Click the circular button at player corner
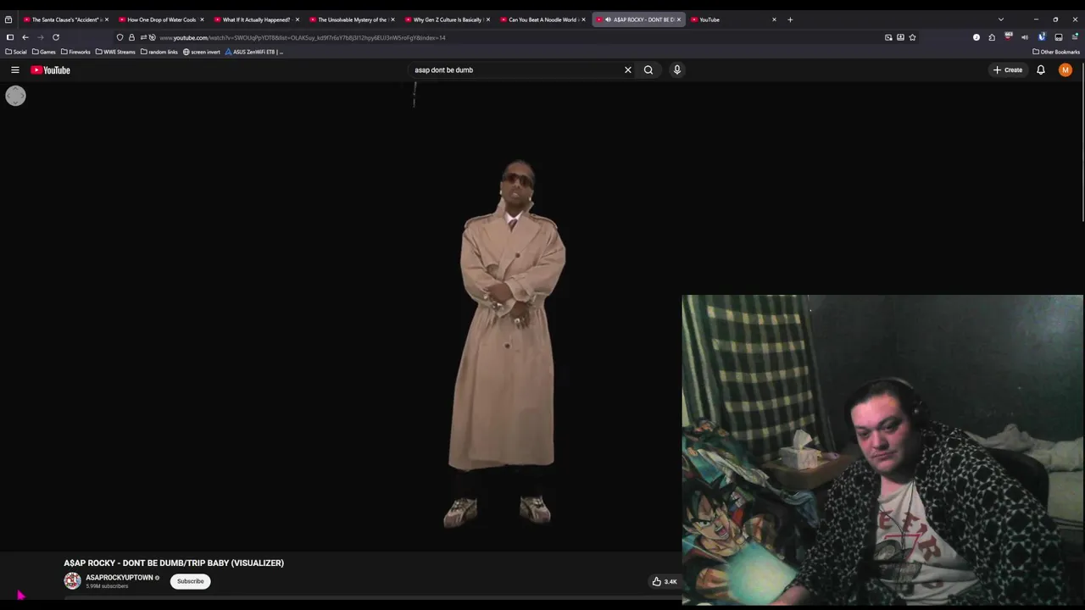This screenshot has width=1085, height=610. (x=15, y=96)
